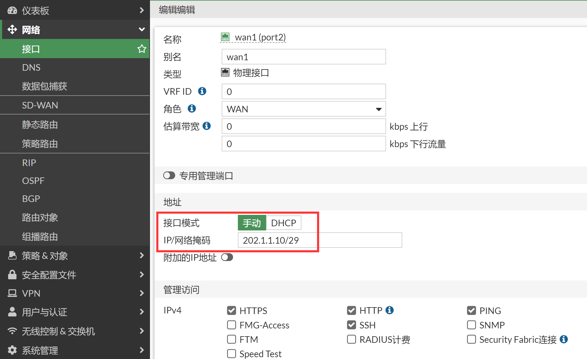Click the 估算带宽 info icon
587x359 pixels.
click(207, 126)
